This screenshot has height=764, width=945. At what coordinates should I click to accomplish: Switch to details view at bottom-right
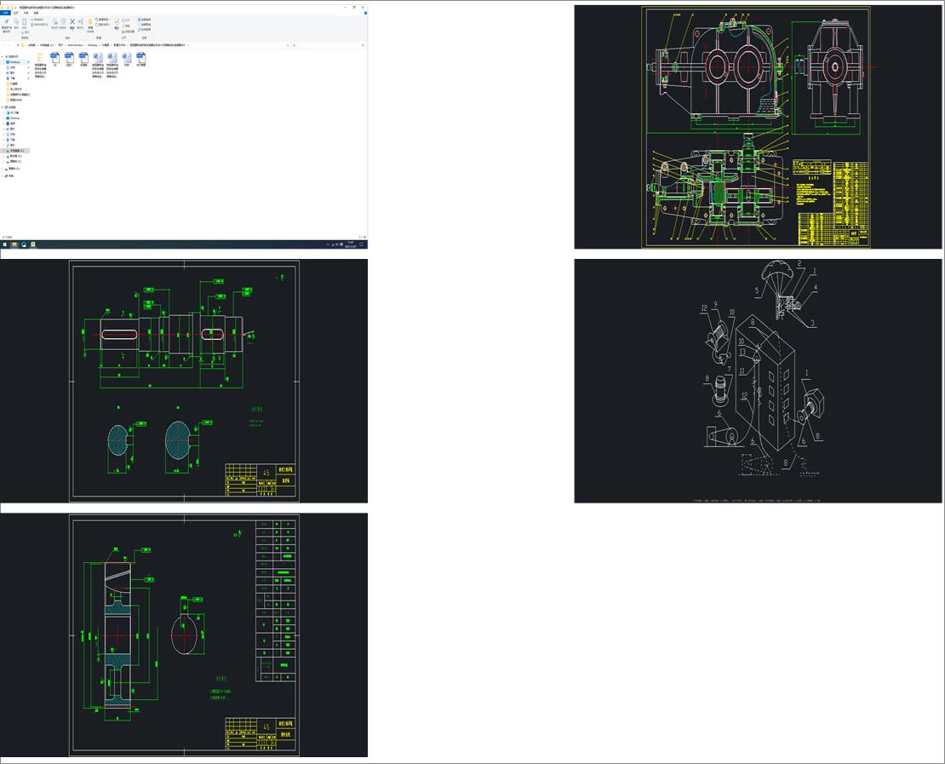pyautogui.click(x=360, y=237)
